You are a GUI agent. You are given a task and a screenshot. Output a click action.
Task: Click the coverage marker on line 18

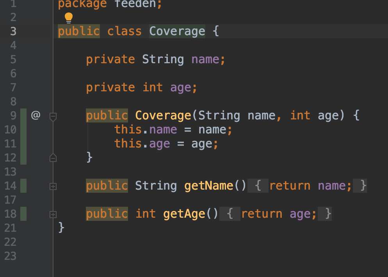(23, 214)
